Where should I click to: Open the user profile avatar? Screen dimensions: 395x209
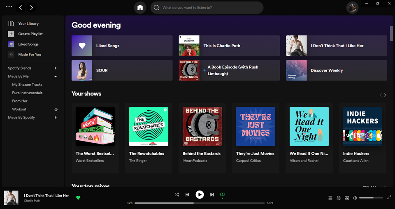tap(352, 8)
